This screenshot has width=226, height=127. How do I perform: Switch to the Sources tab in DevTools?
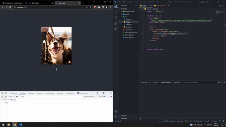tap(31, 93)
